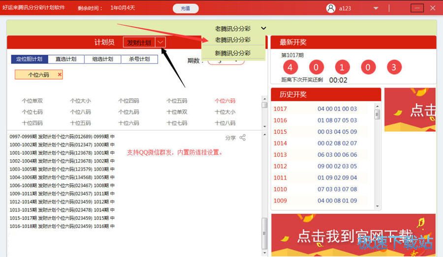The width and height of the screenshot is (443, 257).
Task: Click the 发财计划 dropdown arrow
Action: tap(160, 42)
